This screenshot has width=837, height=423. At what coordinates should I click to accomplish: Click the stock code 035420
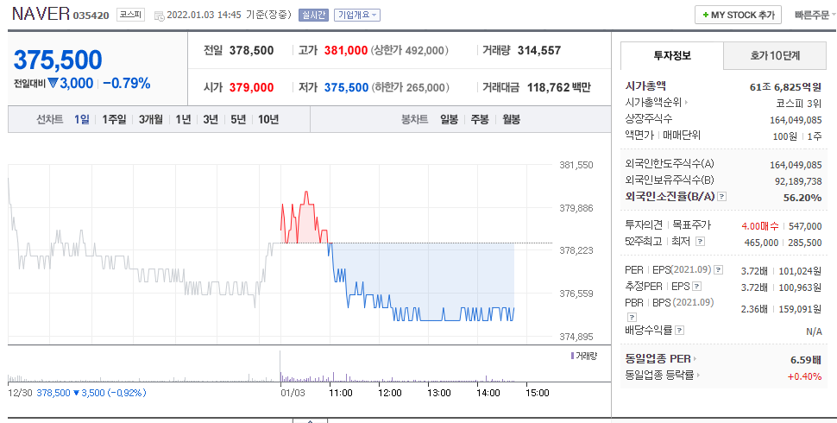pyautogui.click(x=93, y=16)
